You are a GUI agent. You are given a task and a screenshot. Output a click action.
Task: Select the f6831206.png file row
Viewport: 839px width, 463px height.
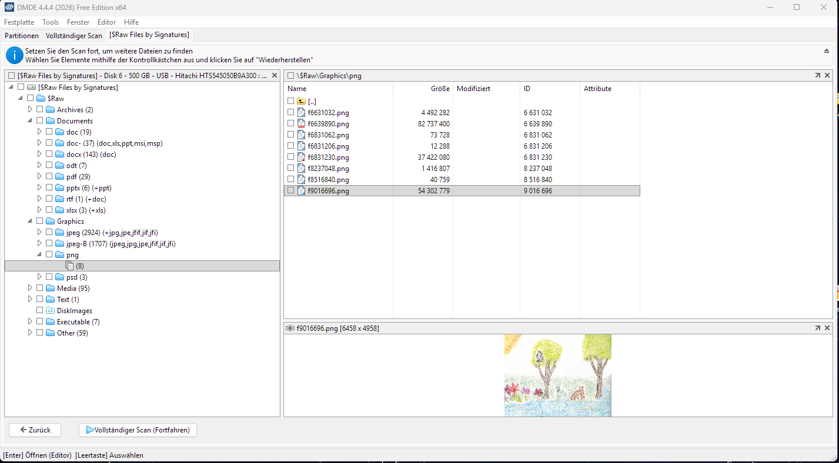462,146
